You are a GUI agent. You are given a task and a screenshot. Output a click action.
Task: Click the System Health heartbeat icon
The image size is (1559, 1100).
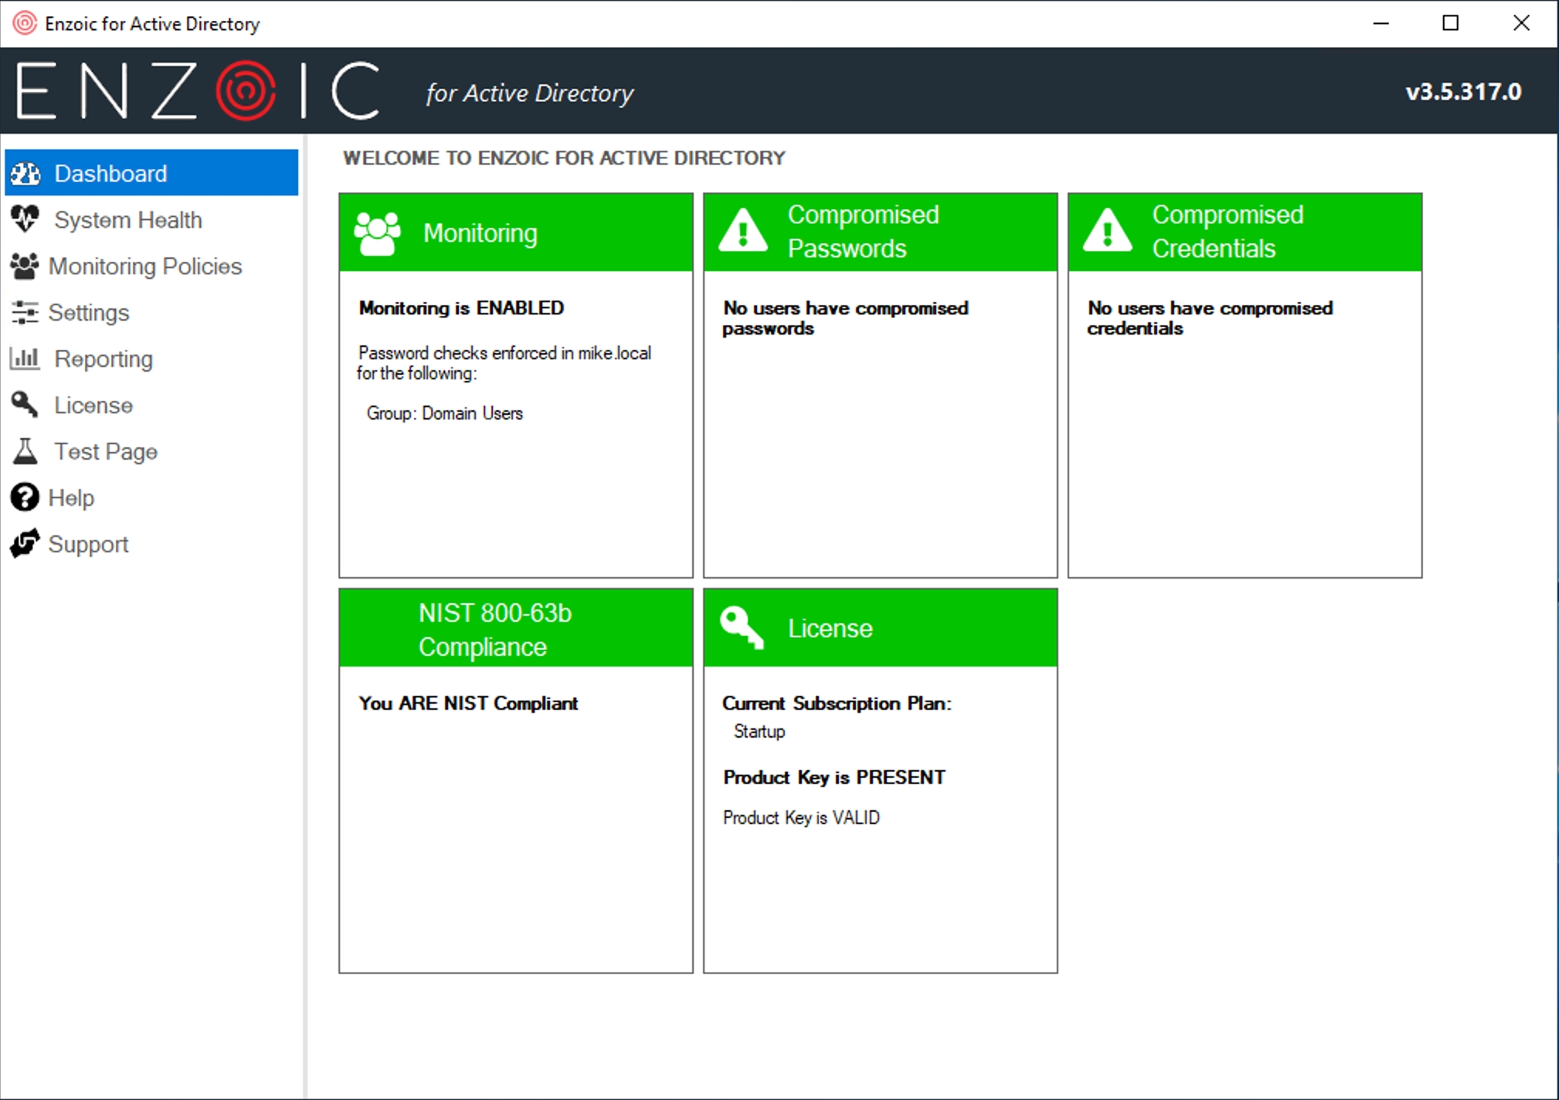click(x=25, y=219)
